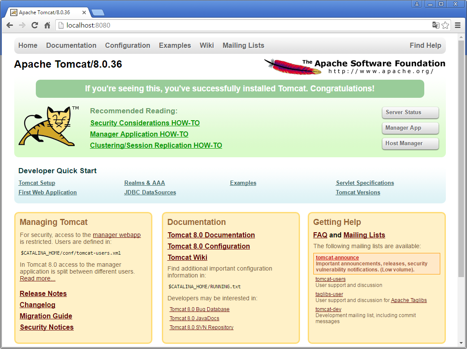Screen dimensions: 467x349
Task: Open Clustering/Session Replication HOW-TO link
Action: point(156,145)
